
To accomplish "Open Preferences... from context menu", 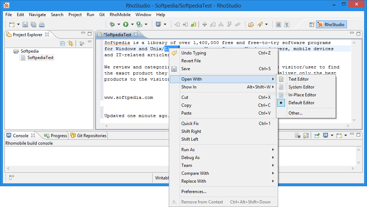I will pyautogui.click(x=224, y=192).
